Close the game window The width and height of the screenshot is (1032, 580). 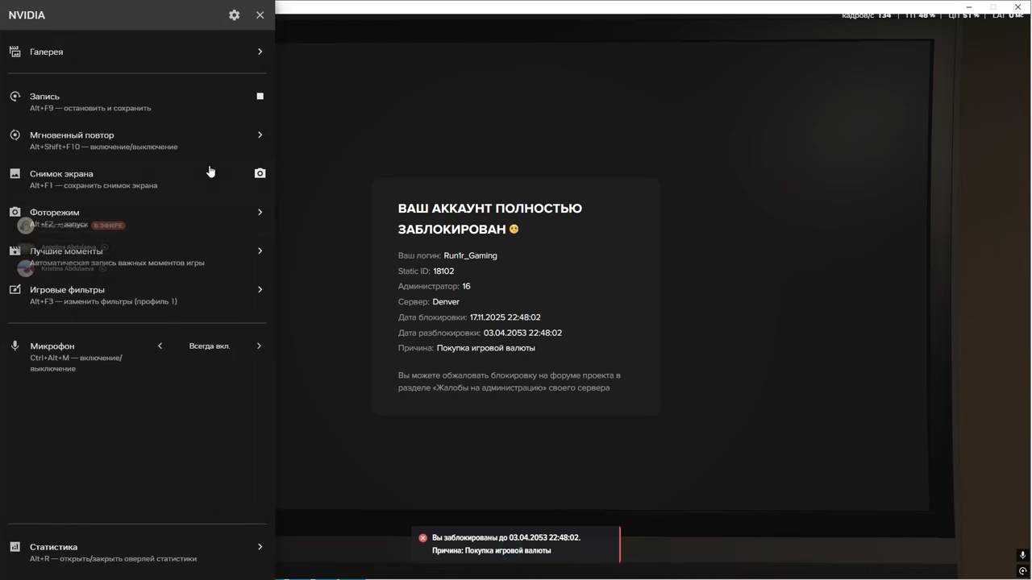tap(1018, 6)
